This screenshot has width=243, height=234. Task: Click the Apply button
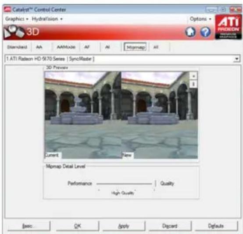[x=124, y=226]
